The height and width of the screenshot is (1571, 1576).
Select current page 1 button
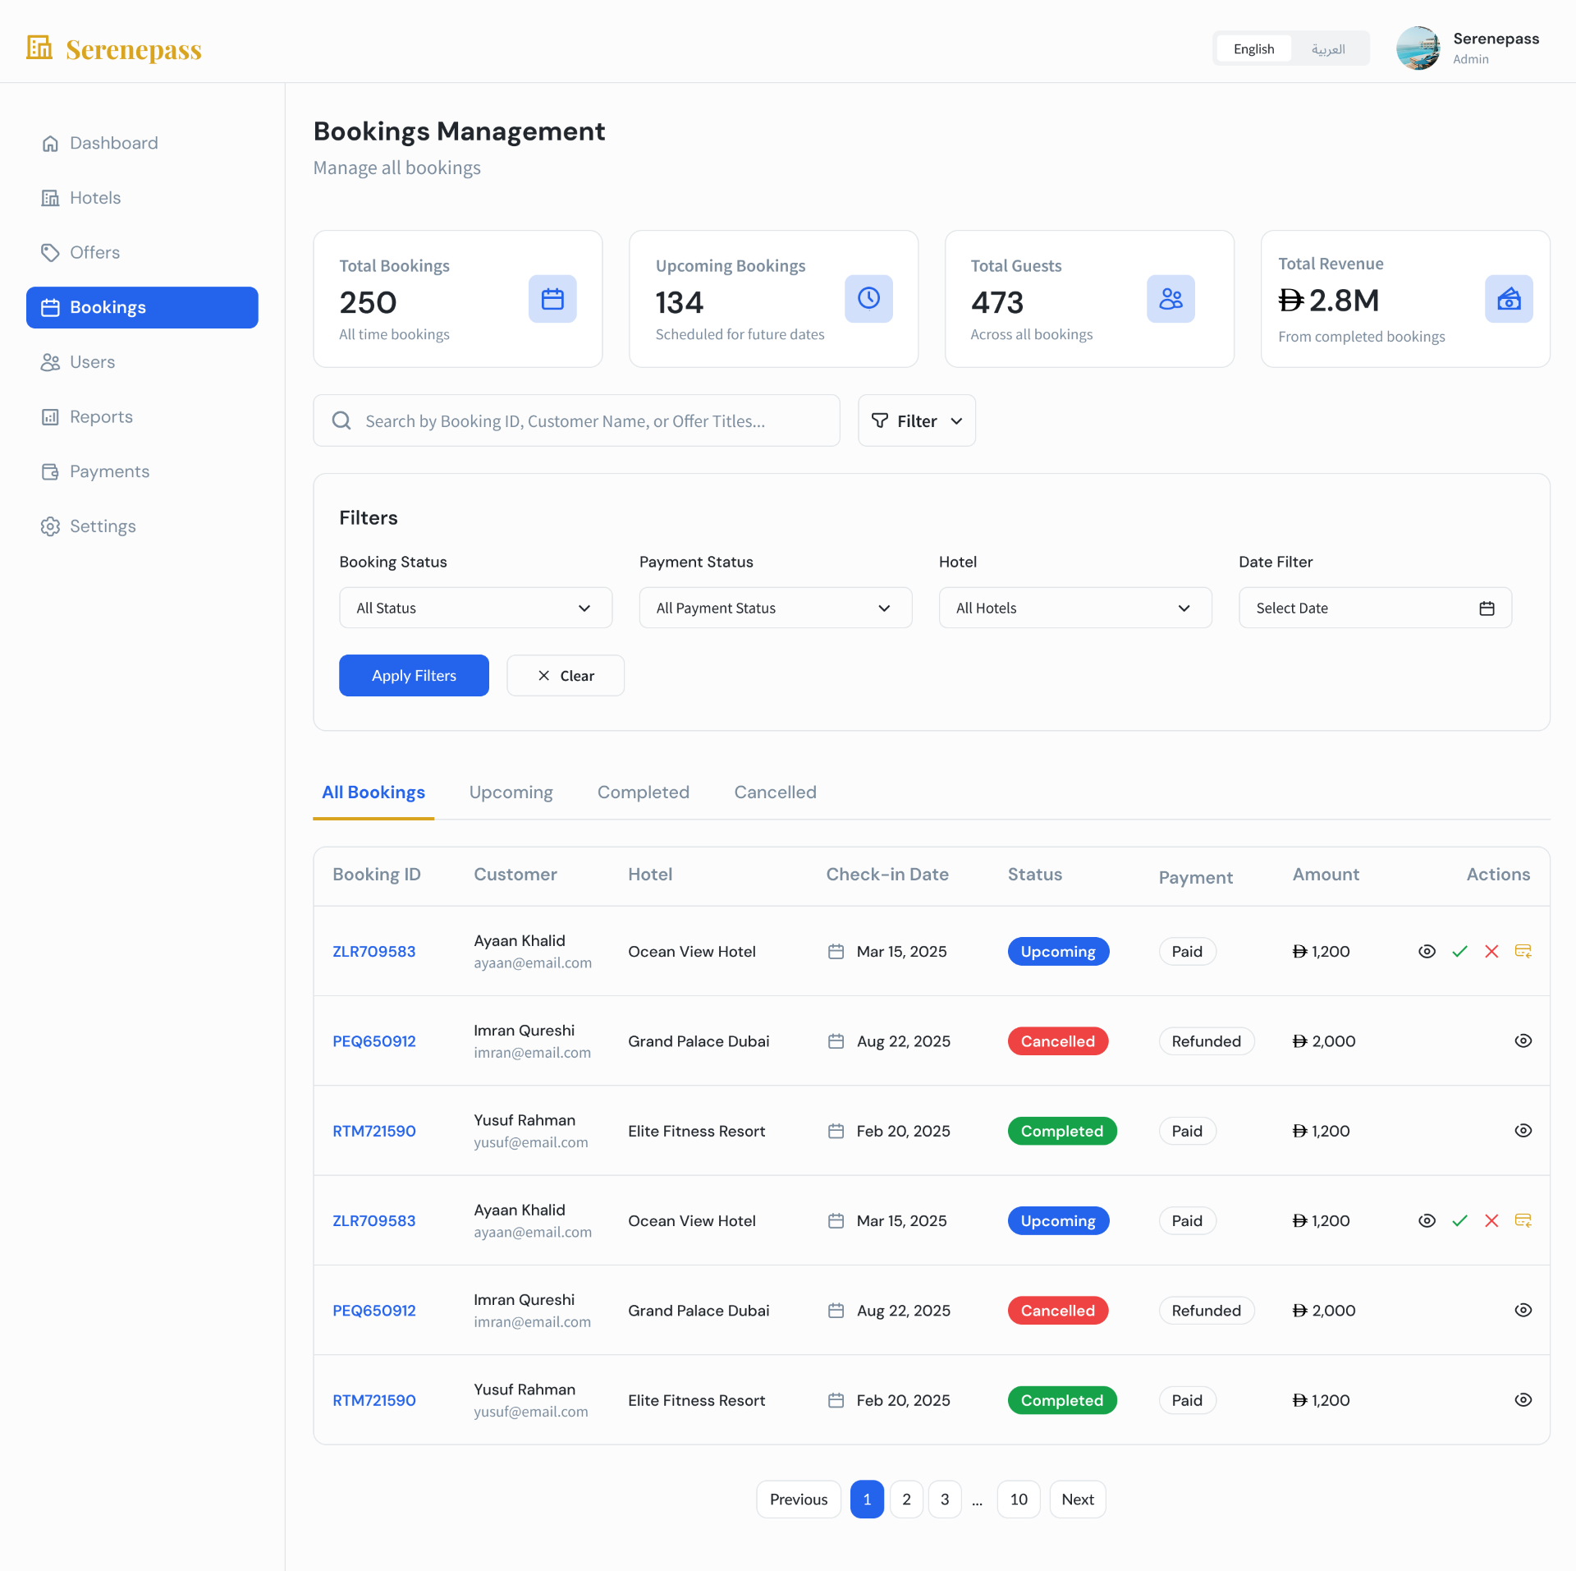867,1500
